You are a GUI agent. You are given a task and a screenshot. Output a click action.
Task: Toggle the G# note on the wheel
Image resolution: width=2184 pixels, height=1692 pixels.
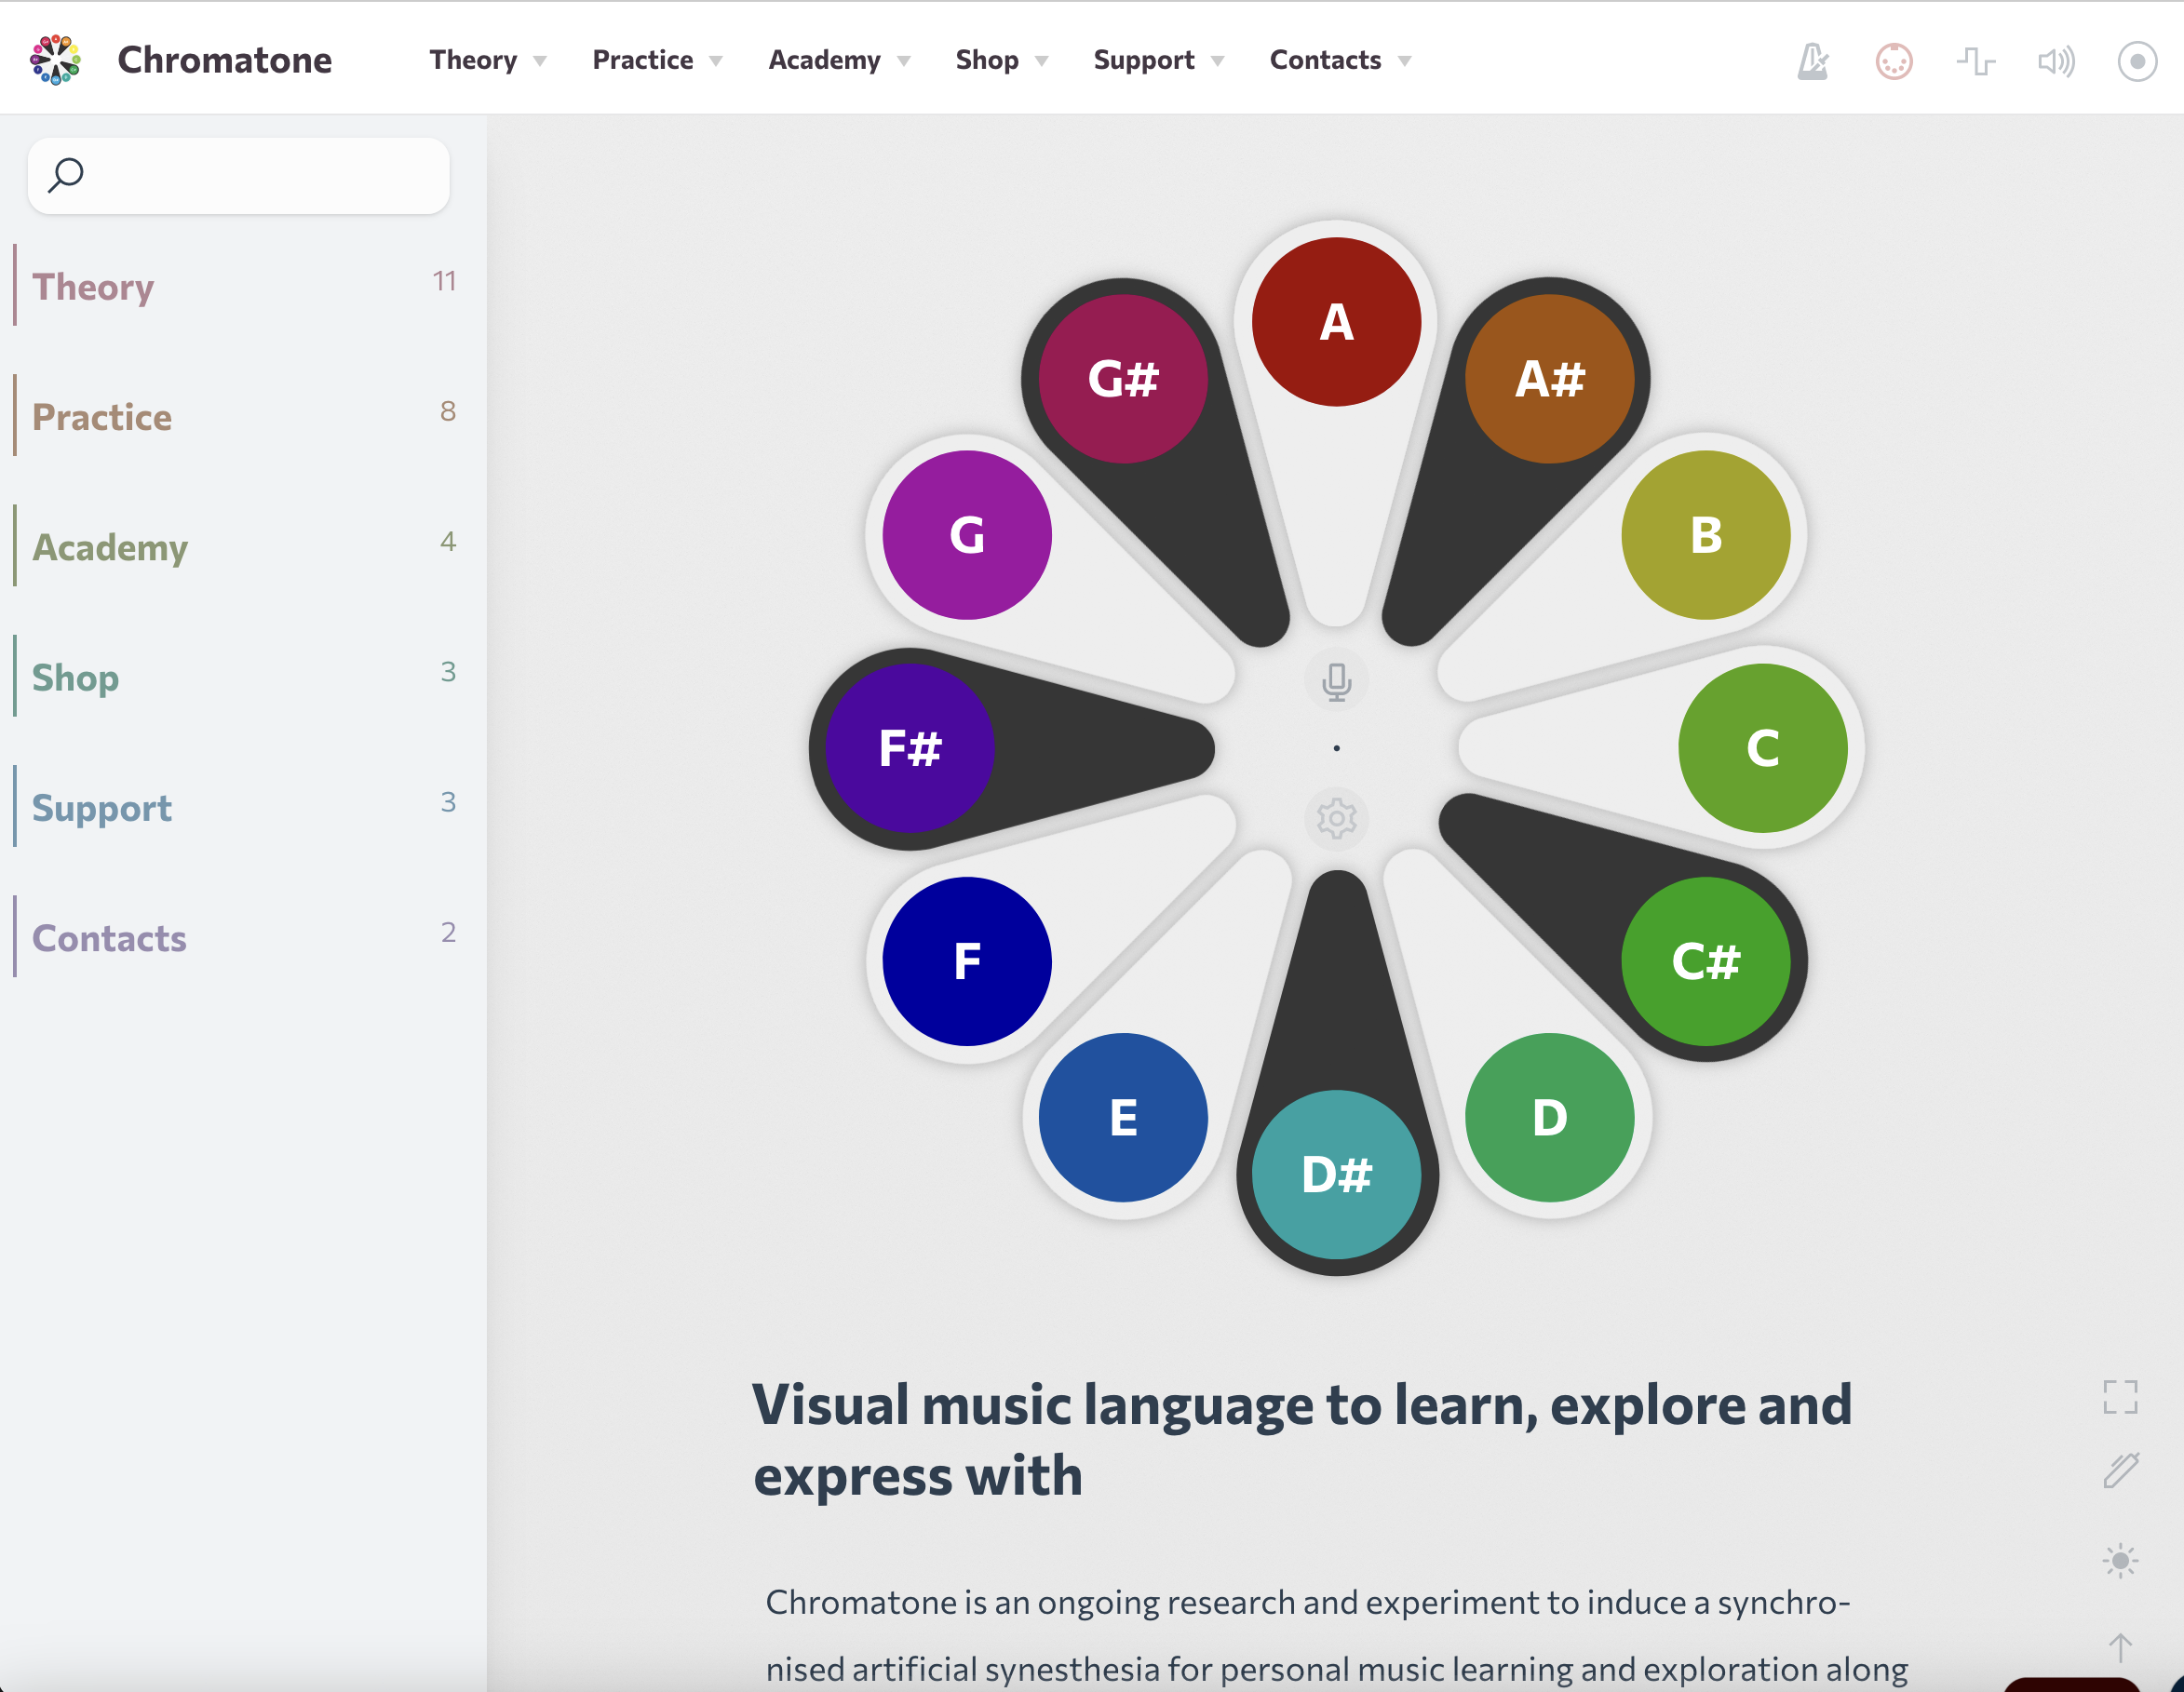click(1123, 379)
